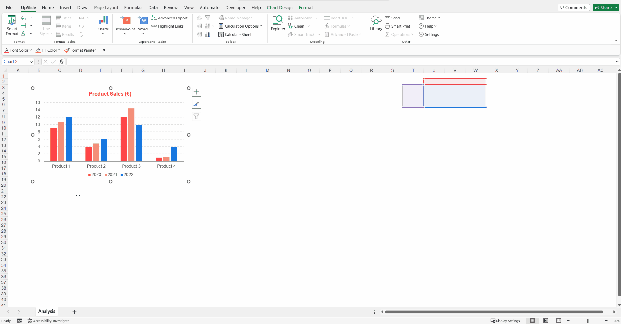The image size is (621, 324).
Task: Open the Fill Color picker
Action: click(48, 50)
